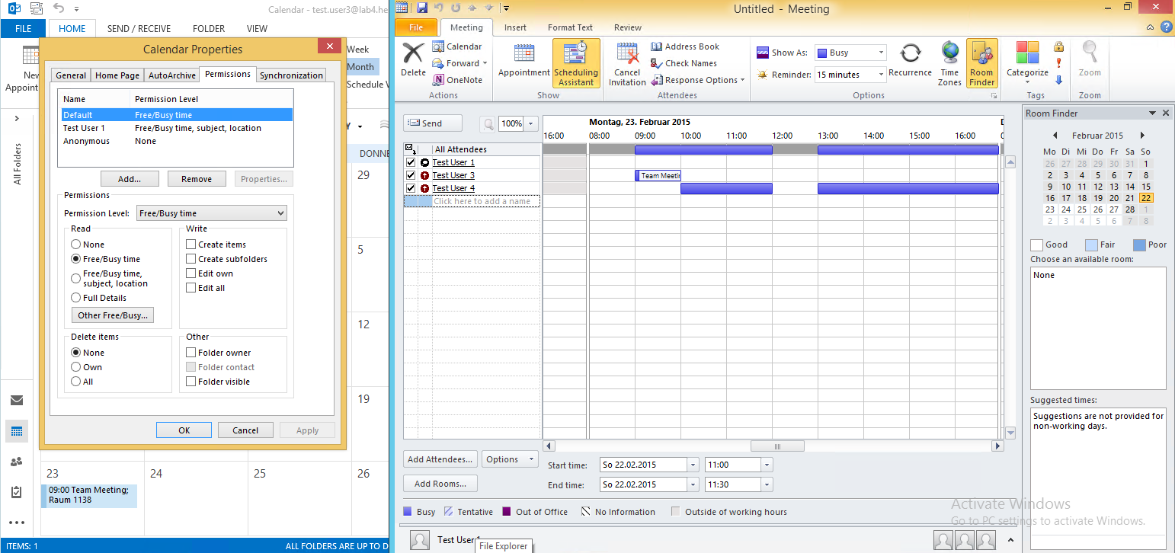Enable Create items checkbox

[x=191, y=245]
